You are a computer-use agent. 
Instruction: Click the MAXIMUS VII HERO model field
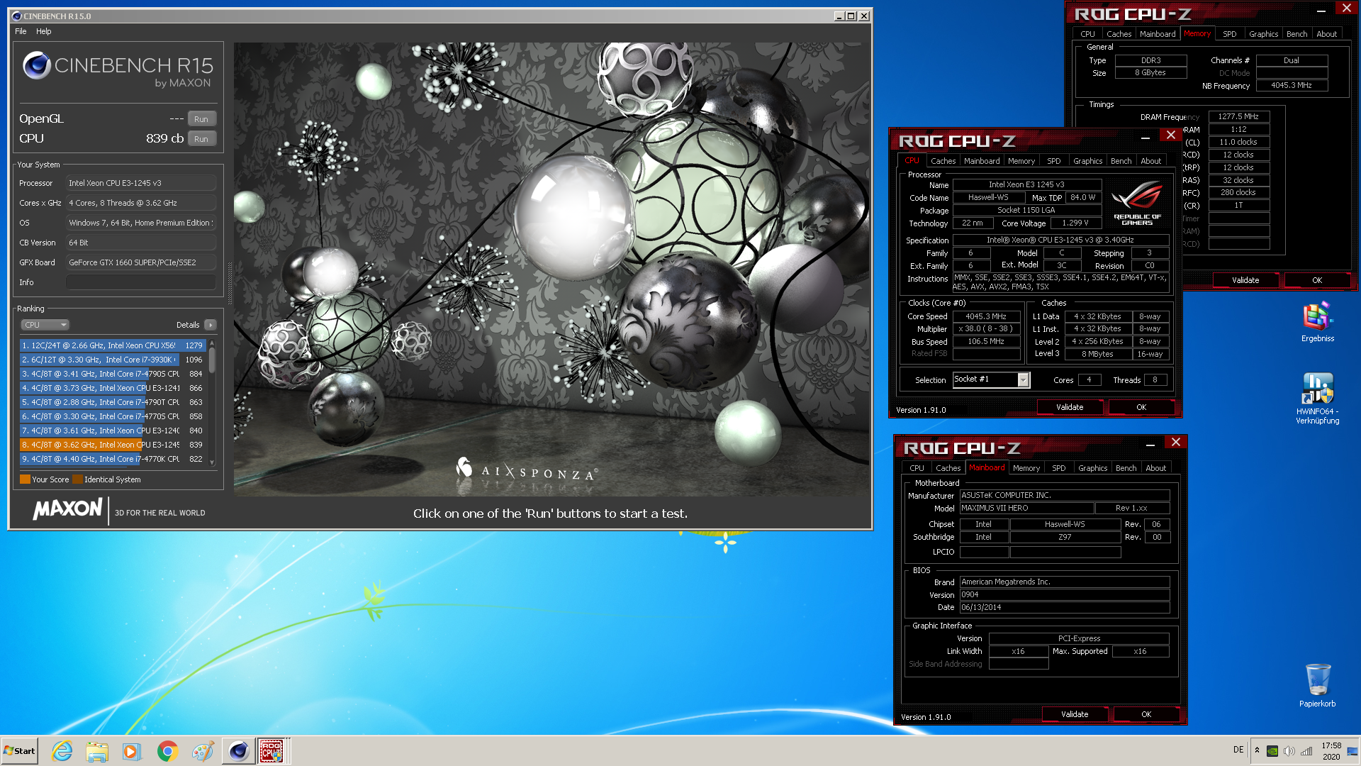[x=1026, y=508]
